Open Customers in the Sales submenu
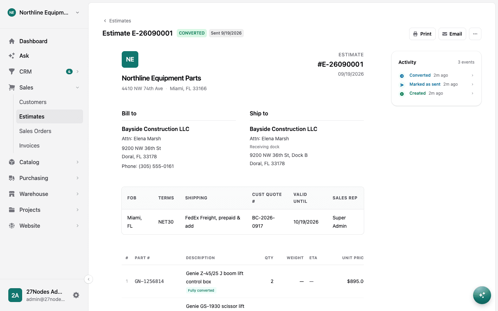The image size is (498, 311). [x=49, y=102]
